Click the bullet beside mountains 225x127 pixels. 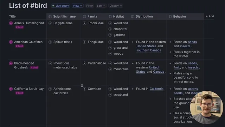coord(110,69)
